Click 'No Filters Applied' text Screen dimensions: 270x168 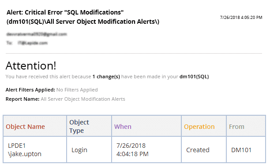77,90
